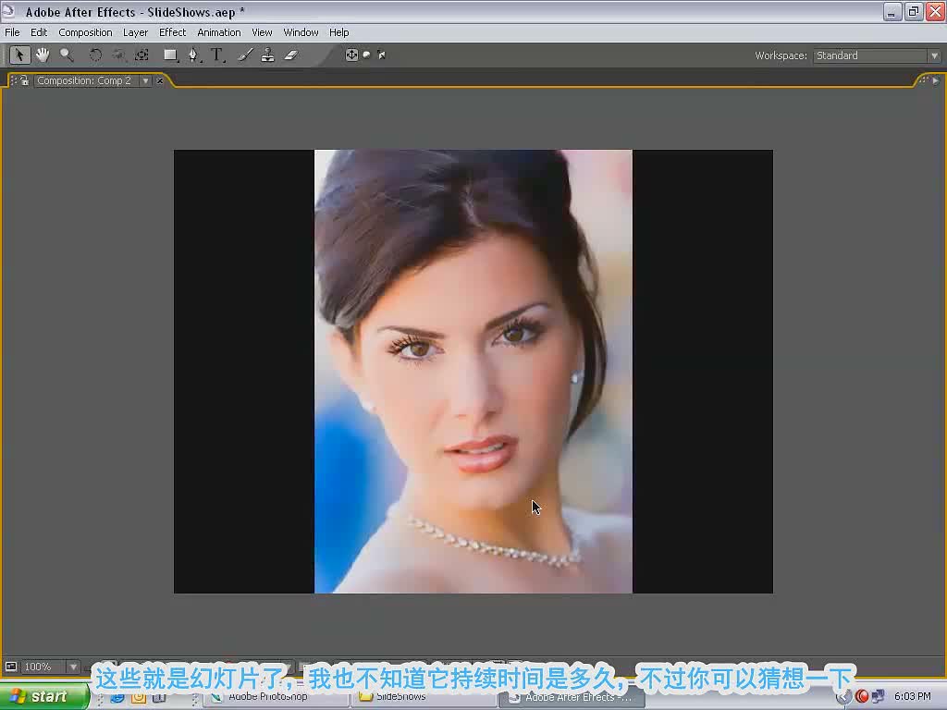The image size is (947, 710).
Task: Toggle always preview this view button
Action: point(11,667)
